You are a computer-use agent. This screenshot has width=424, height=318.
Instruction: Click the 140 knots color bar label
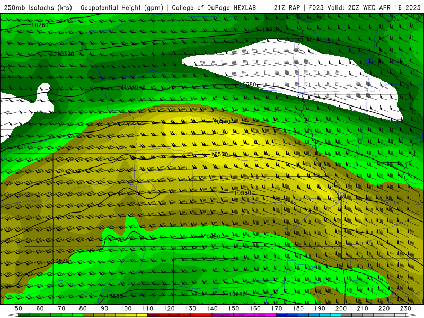(x=212, y=308)
